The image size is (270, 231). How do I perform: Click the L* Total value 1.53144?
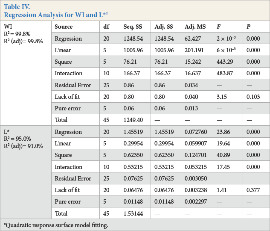pyautogui.click(x=133, y=213)
